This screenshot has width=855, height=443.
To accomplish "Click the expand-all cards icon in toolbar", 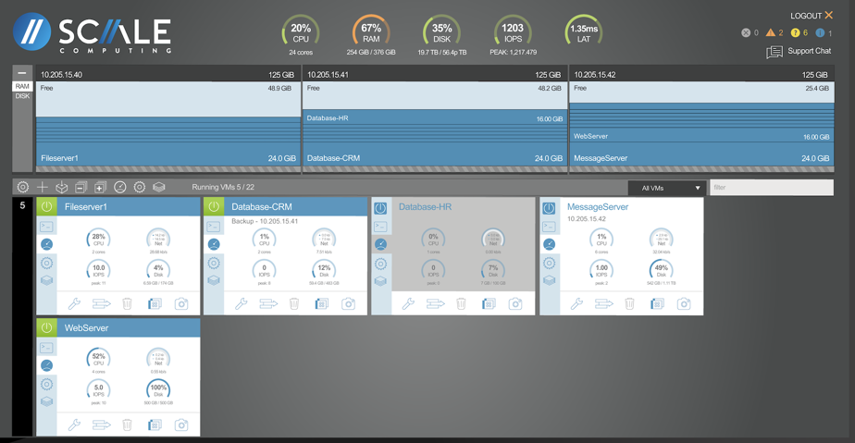I will tap(101, 188).
